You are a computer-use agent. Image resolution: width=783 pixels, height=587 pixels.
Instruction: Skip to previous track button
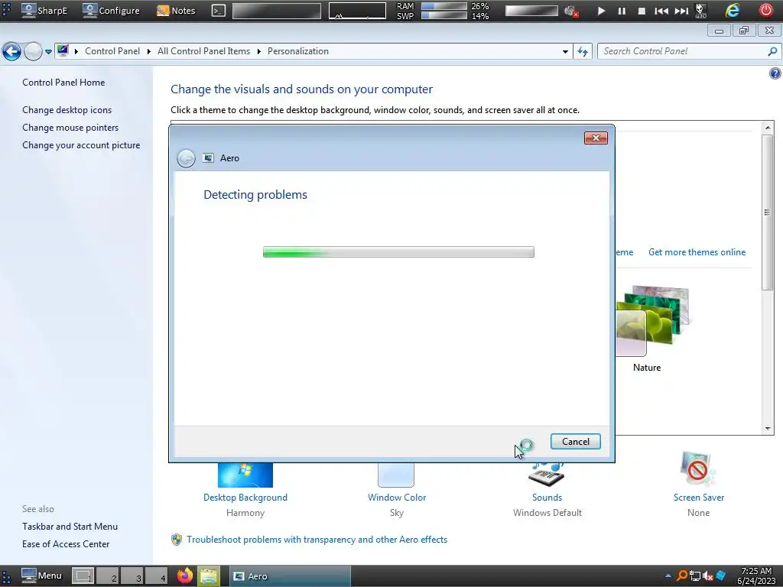click(x=661, y=11)
